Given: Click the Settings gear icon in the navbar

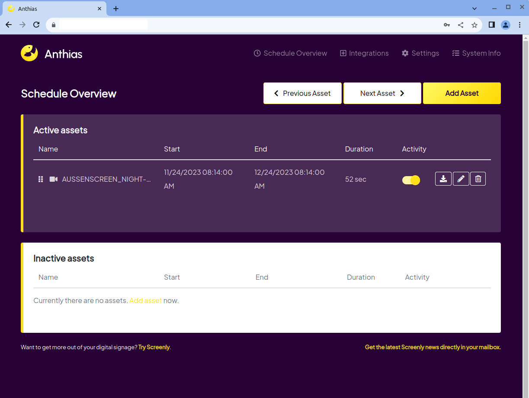Looking at the screenshot, I should (x=405, y=53).
